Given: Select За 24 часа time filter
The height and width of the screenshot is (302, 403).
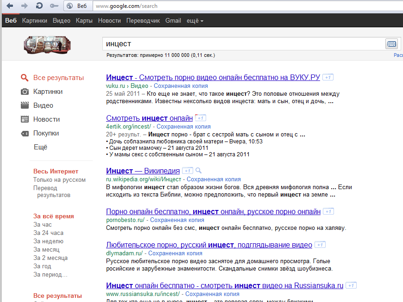Looking at the screenshot, I should tap(48, 233).
